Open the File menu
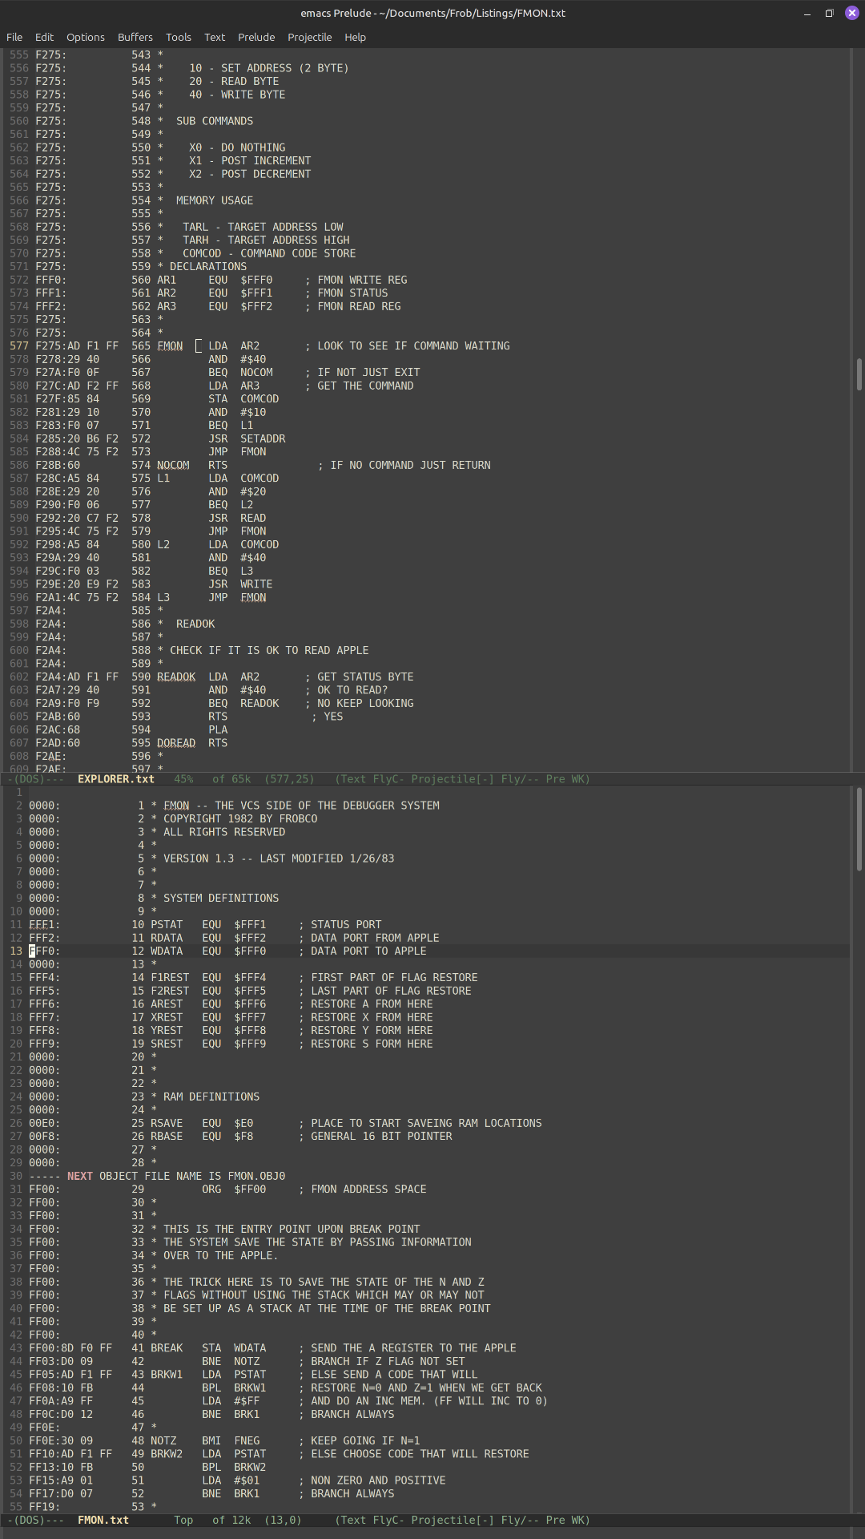 [14, 37]
